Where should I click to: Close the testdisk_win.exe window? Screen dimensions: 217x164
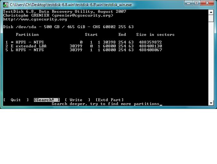point(207,3)
